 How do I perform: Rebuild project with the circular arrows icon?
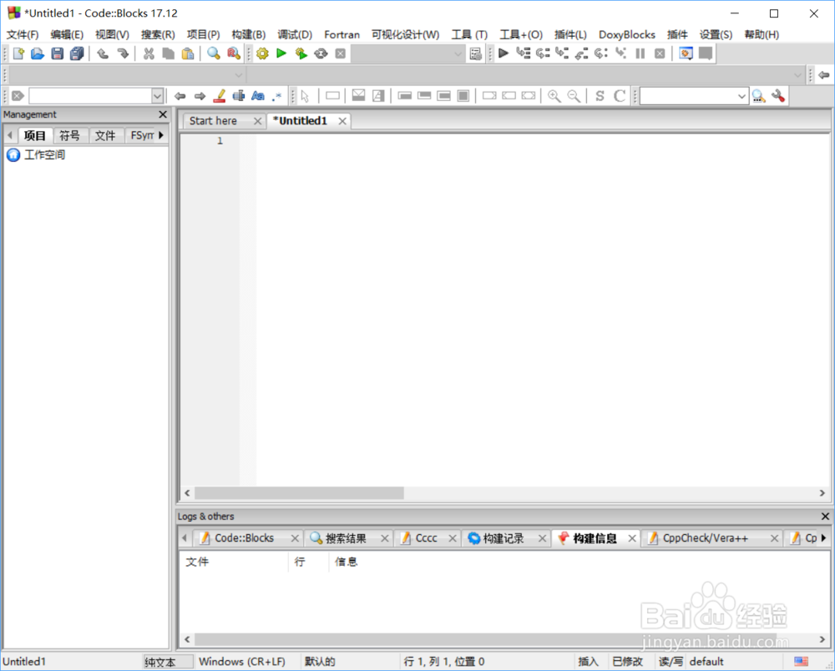(x=321, y=53)
